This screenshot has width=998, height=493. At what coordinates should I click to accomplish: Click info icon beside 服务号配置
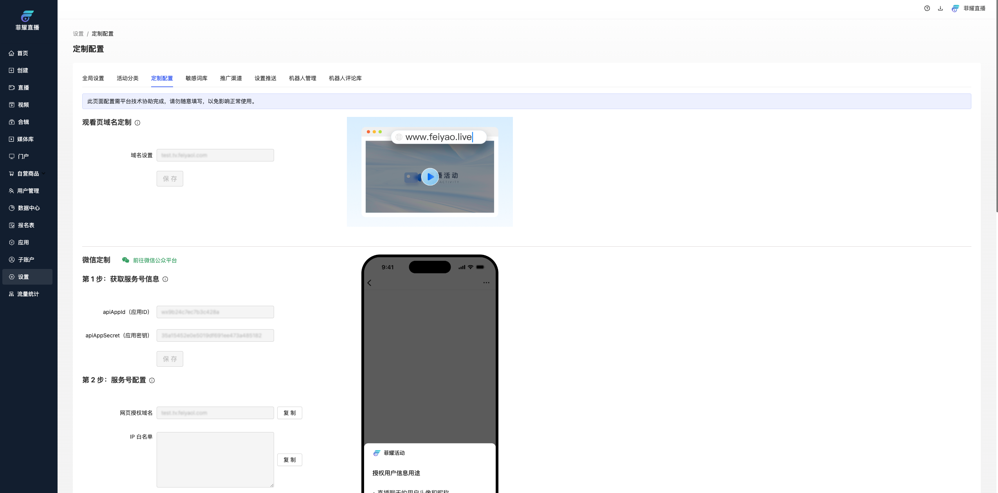click(x=152, y=380)
